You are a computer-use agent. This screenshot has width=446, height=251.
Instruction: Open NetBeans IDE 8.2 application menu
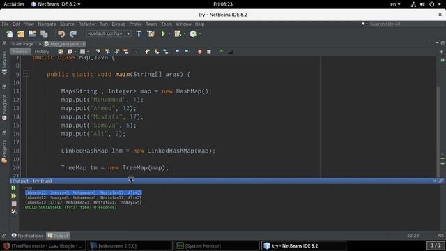[x=56, y=4]
